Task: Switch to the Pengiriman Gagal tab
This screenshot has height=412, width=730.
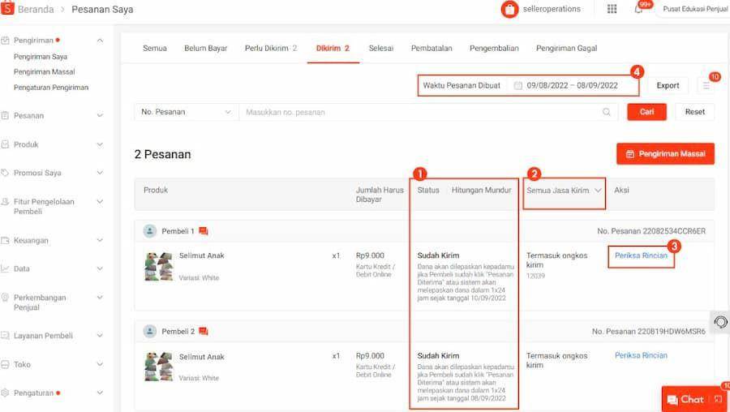Action: [x=567, y=48]
